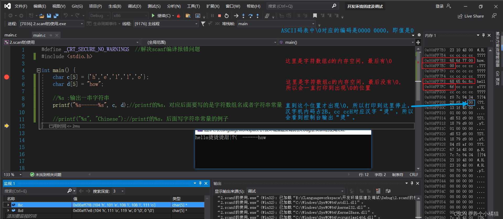Expand the &d watch entry

pos(8,210)
